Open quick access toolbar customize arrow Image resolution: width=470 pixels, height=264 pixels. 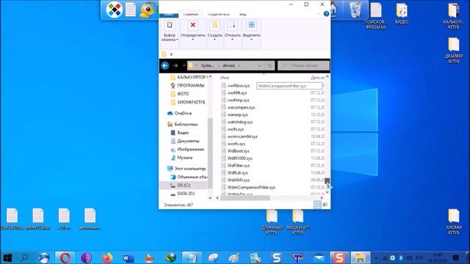[x=171, y=54]
